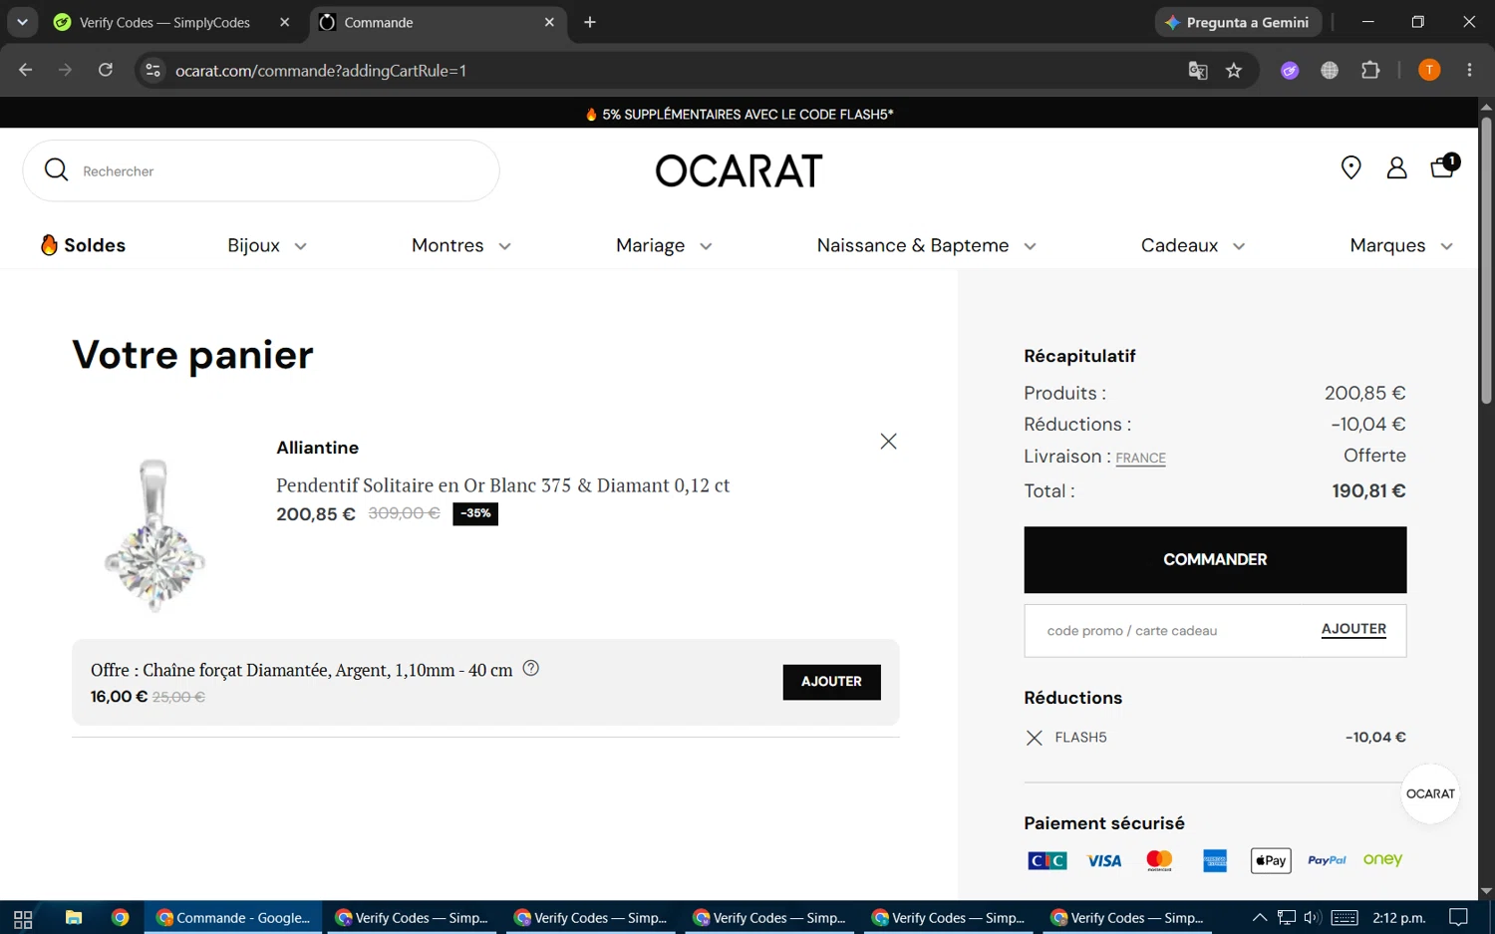
Task: Open the Chrome extensions puzzle icon
Action: pos(1370,70)
